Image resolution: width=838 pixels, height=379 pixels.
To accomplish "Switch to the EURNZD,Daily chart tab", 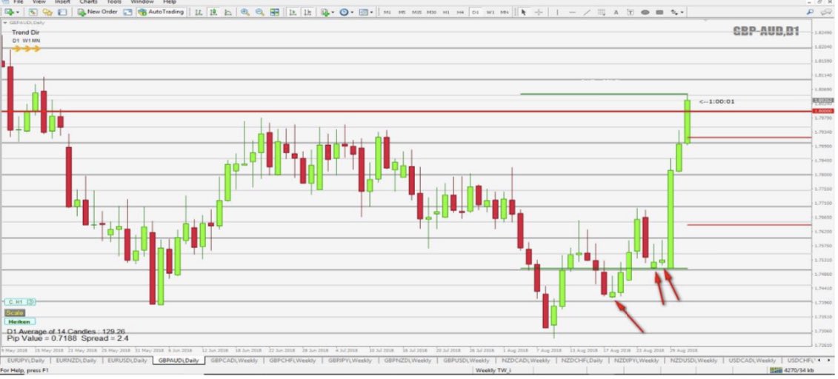I will 76,360.
